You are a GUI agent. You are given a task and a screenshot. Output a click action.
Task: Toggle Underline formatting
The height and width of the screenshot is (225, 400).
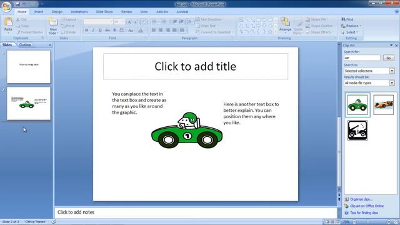coord(100,30)
